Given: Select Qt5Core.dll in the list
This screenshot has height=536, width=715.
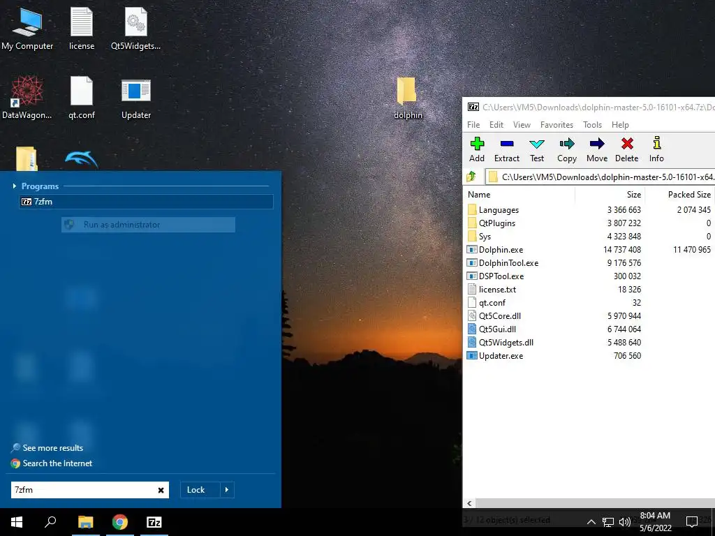Looking at the screenshot, I should [x=589, y=315].
